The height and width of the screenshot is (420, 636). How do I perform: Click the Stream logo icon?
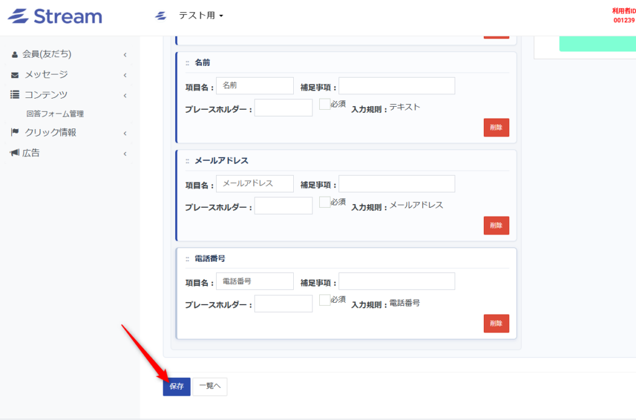click(x=19, y=16)
